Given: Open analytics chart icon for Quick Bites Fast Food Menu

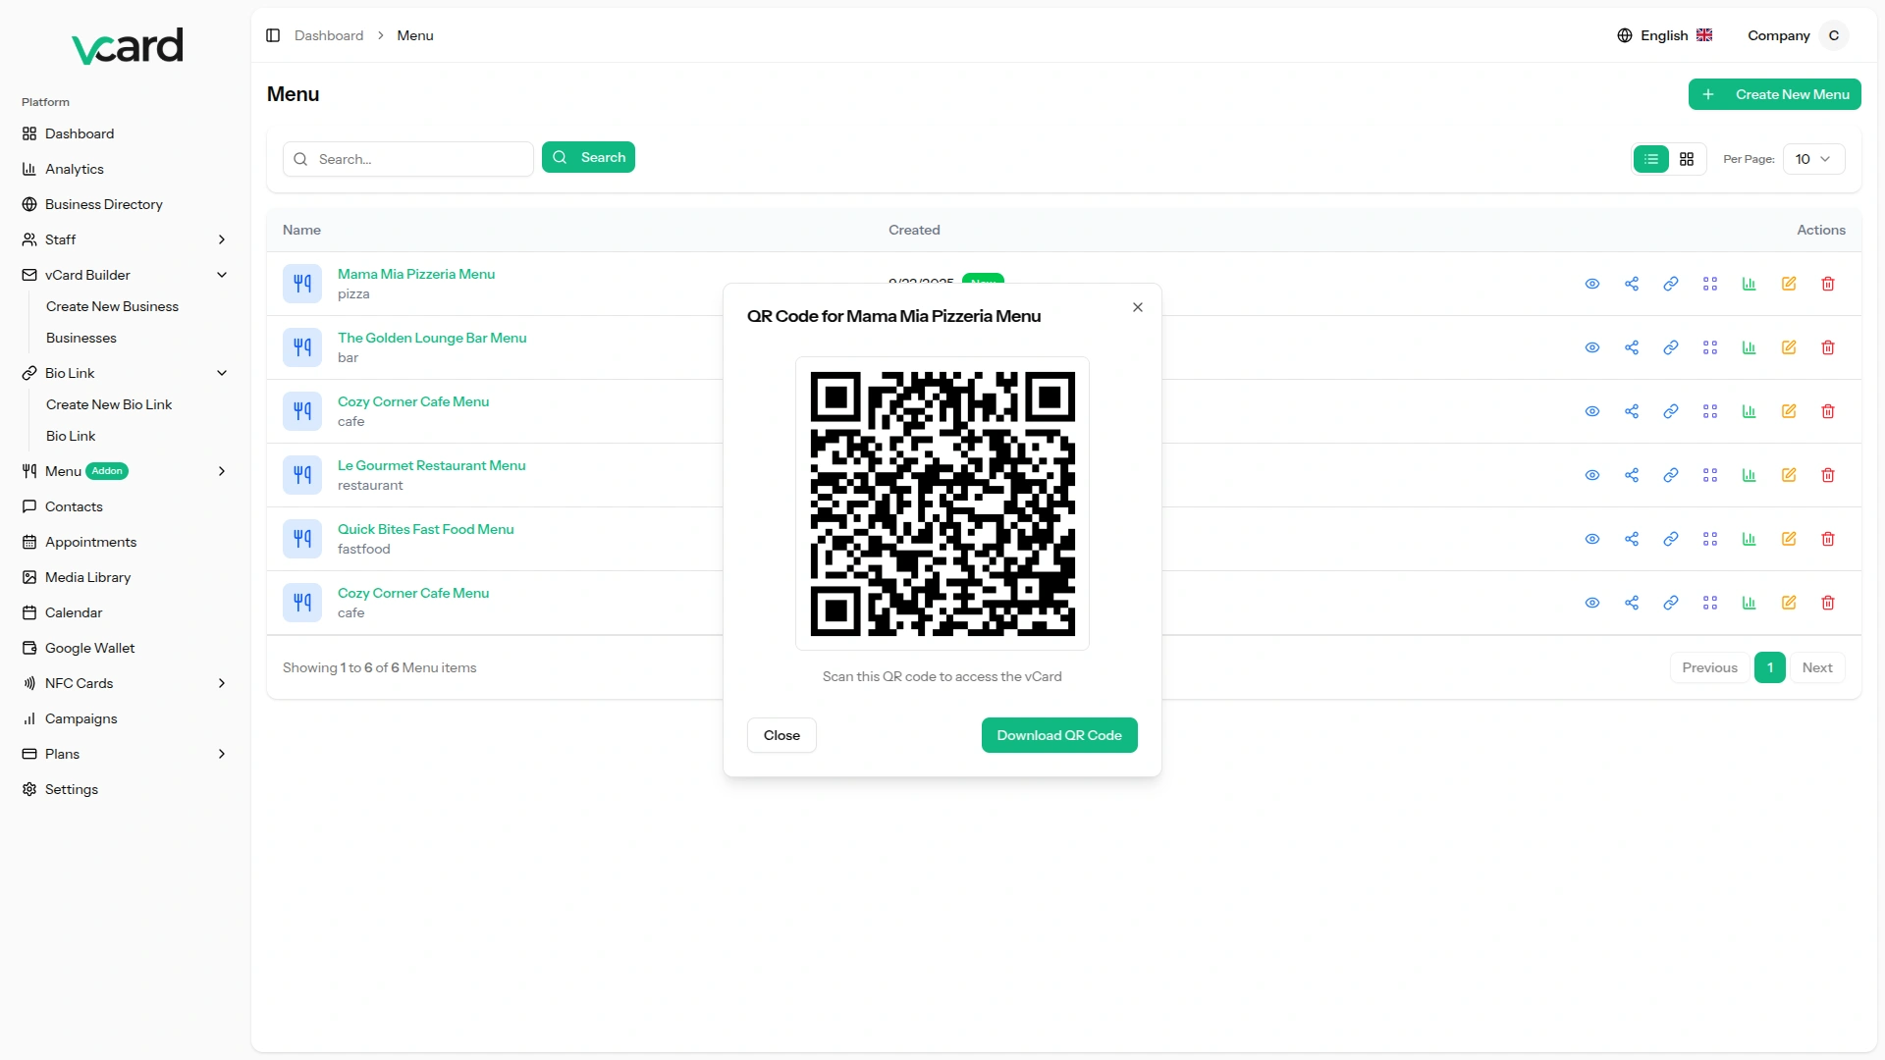Looking at the screenshot, I should 1750,539.
